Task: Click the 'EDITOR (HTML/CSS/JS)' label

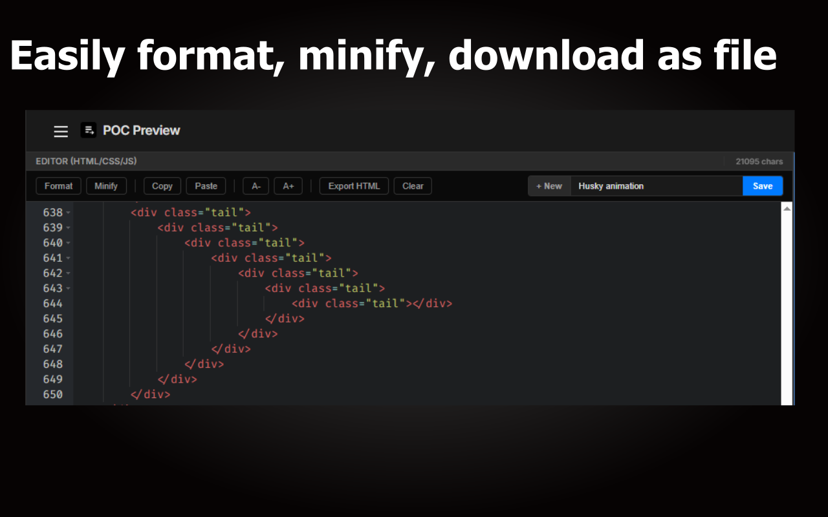Action: point(86,161)
